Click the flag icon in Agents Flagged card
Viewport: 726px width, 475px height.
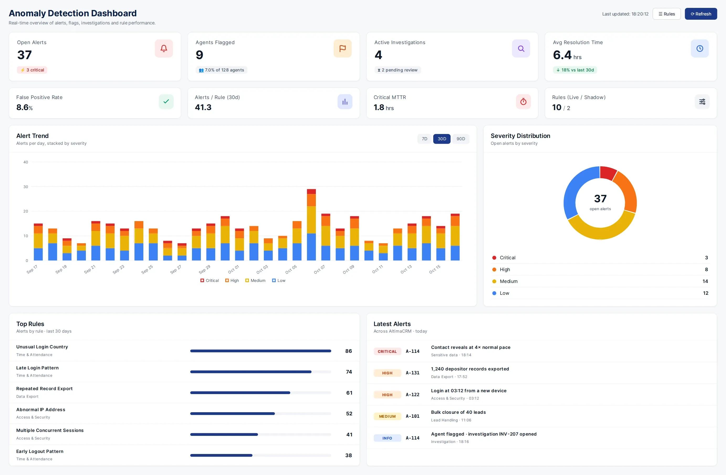(x=342, y=48)
